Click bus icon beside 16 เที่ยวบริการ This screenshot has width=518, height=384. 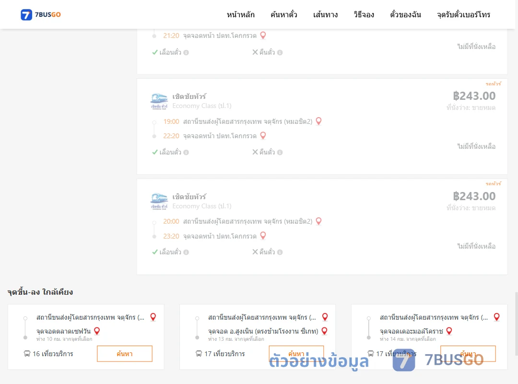(x=27, y=354)
